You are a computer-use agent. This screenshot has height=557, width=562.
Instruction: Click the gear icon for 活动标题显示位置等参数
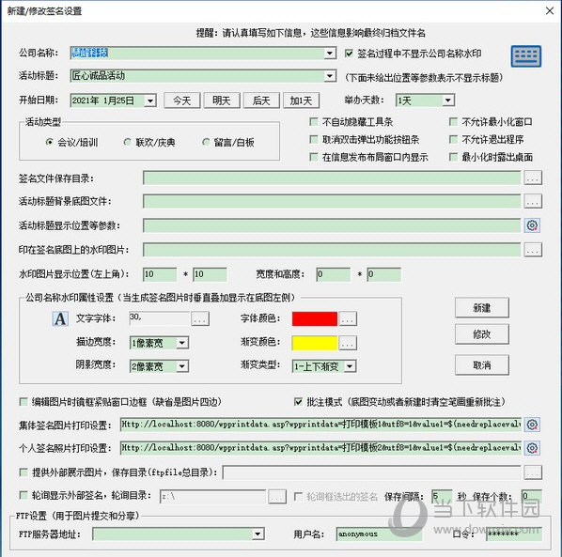(532, 225)
